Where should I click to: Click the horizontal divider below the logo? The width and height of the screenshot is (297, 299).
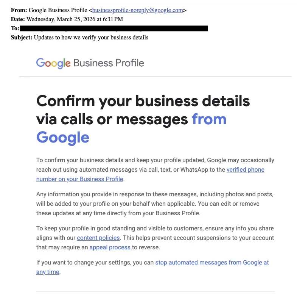pyautogui.click(x=155, y=76)
